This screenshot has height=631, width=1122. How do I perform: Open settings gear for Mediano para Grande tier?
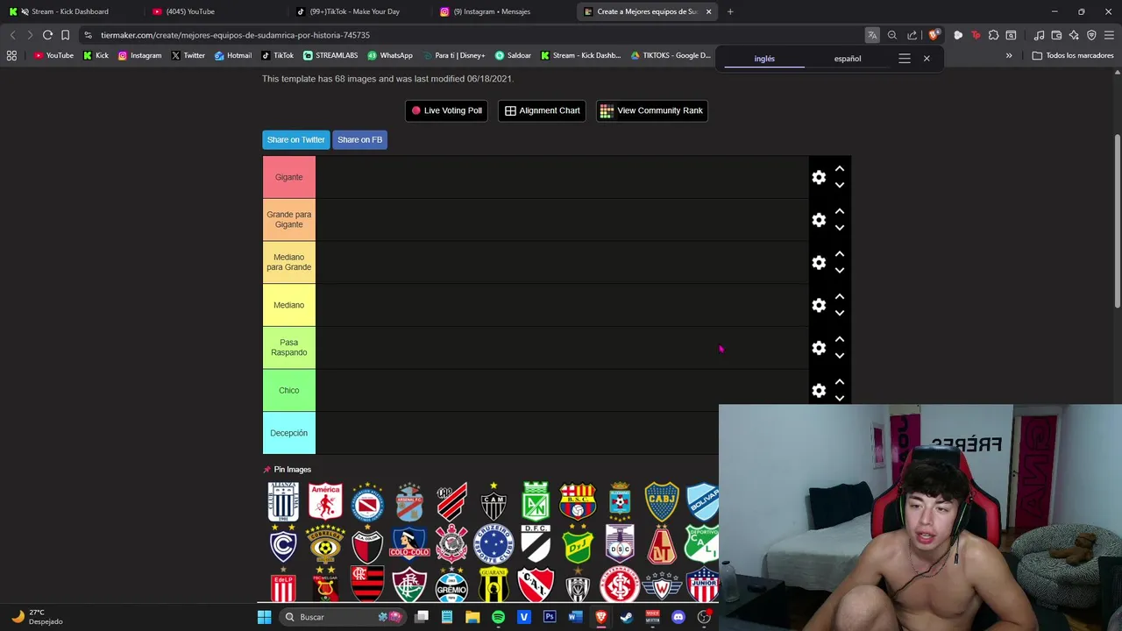819,263
